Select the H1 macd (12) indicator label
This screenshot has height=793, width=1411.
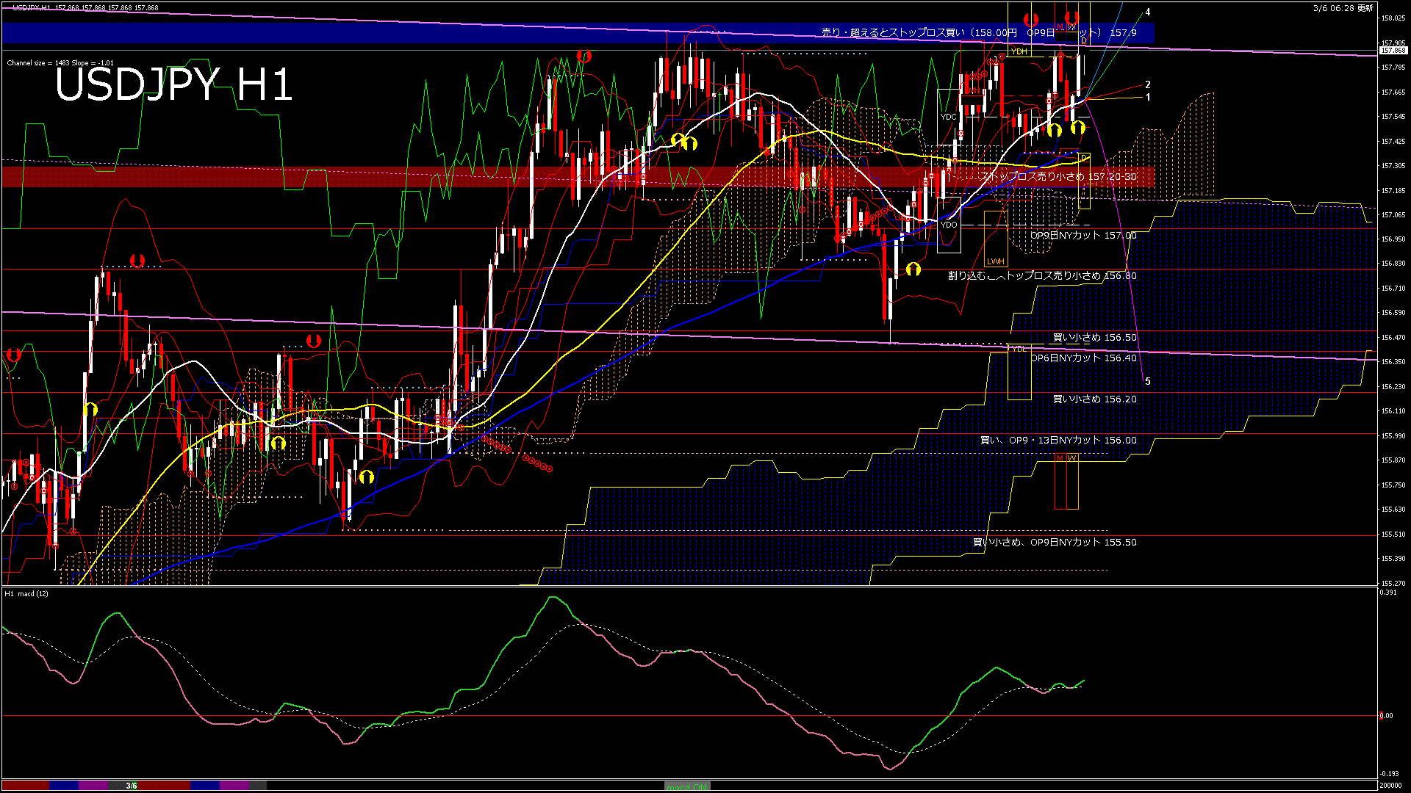[x=26, y=593]
